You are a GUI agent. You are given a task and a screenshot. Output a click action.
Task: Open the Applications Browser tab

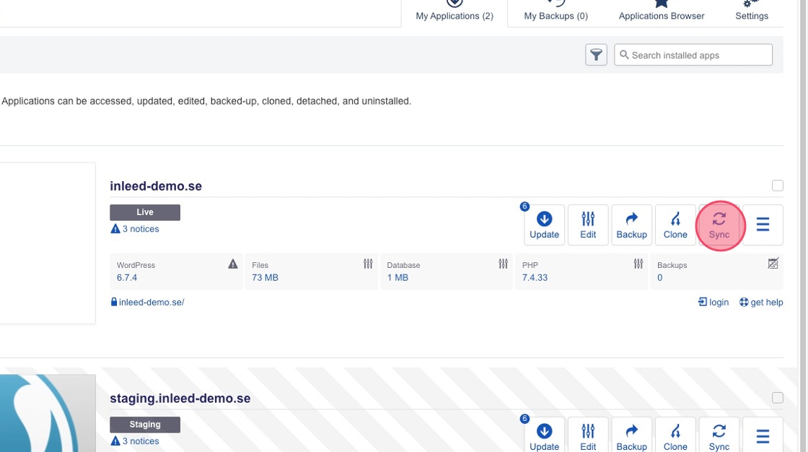point(662,15)
